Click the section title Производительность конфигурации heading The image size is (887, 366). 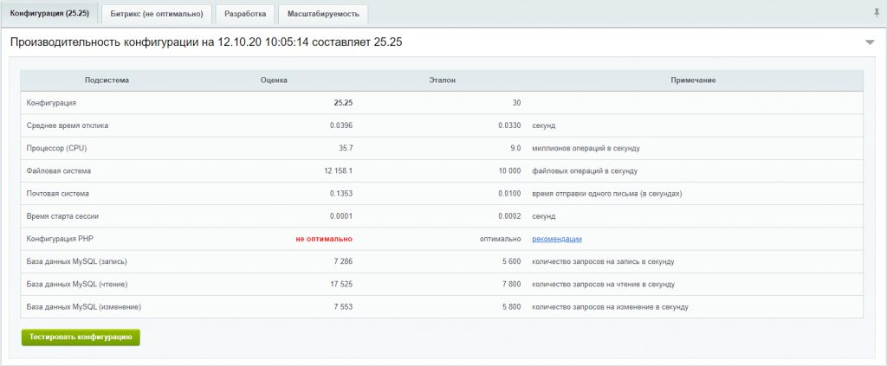(x=206, y=42)
